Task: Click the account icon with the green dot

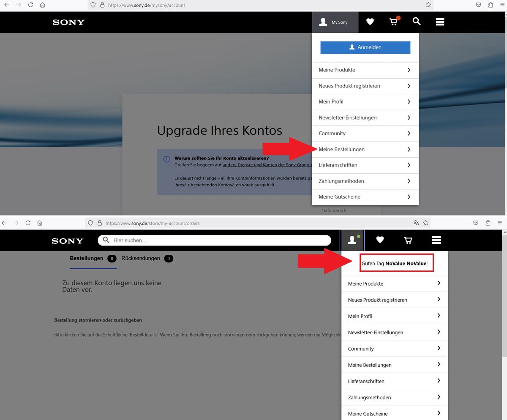Action: [352, 240]
